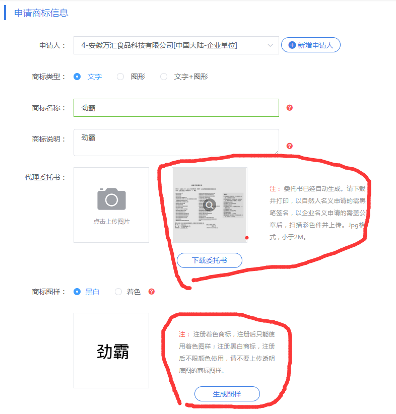The width and height of the screenshot is (396, 414).
Task: Select the 文字 trademark type
Action: 77,77
